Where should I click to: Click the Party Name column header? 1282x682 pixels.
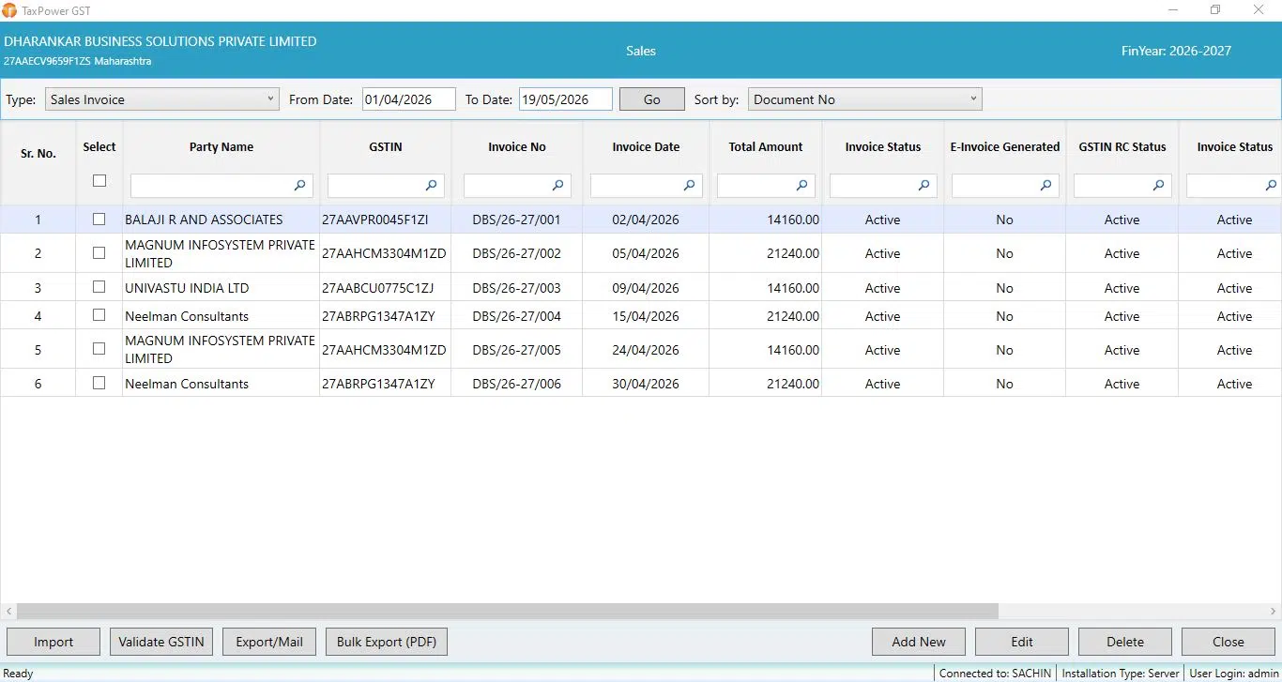pyautogui.click(x=221, y=146)
